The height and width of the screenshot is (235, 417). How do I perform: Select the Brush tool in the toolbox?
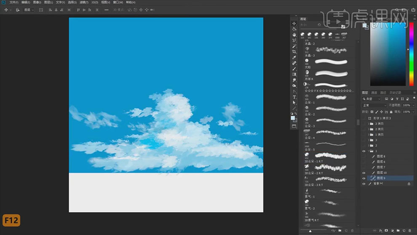pos(294,69)
